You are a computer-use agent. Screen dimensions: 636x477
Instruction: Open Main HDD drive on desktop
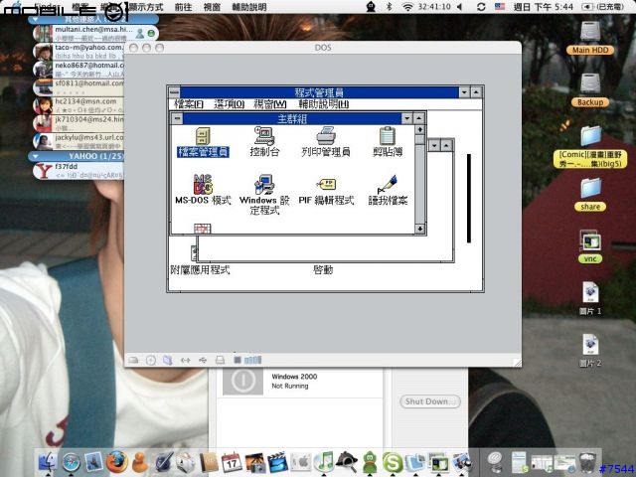click(x=590, y=38)
